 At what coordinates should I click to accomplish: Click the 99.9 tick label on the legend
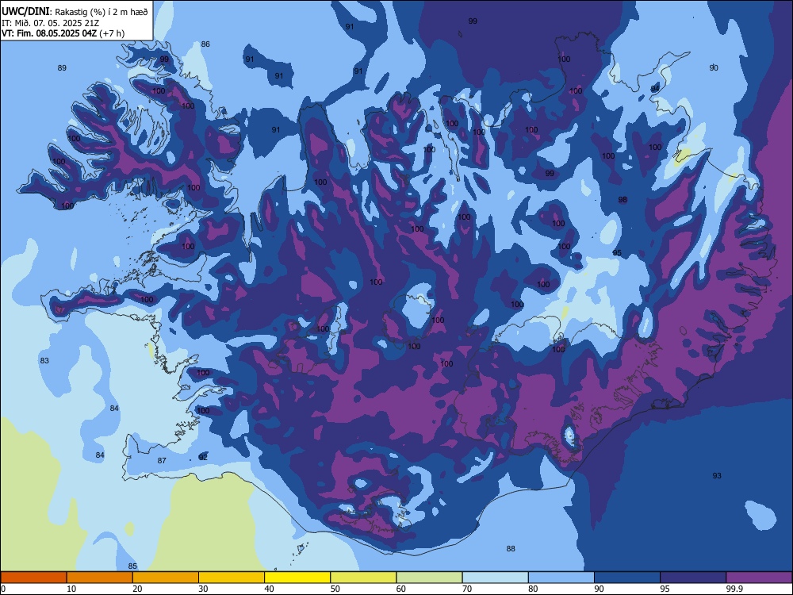[734, 589]
